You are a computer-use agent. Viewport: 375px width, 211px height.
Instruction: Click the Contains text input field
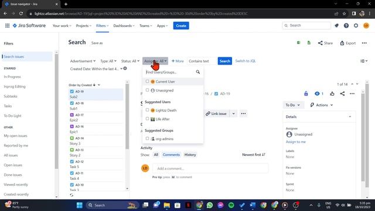click(202, 61)
